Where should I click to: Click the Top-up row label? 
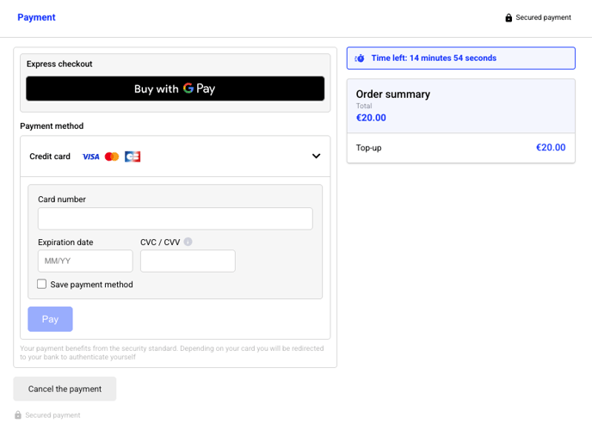[x=369, y=148]
